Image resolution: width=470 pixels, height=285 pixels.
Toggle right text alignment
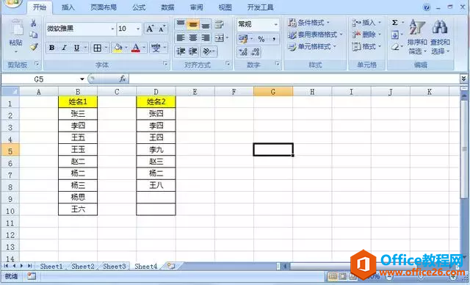pos(206,37)
